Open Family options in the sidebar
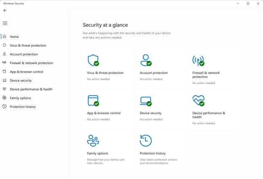Viewport: 263px width, 179px height. click(x=20, y=98)
